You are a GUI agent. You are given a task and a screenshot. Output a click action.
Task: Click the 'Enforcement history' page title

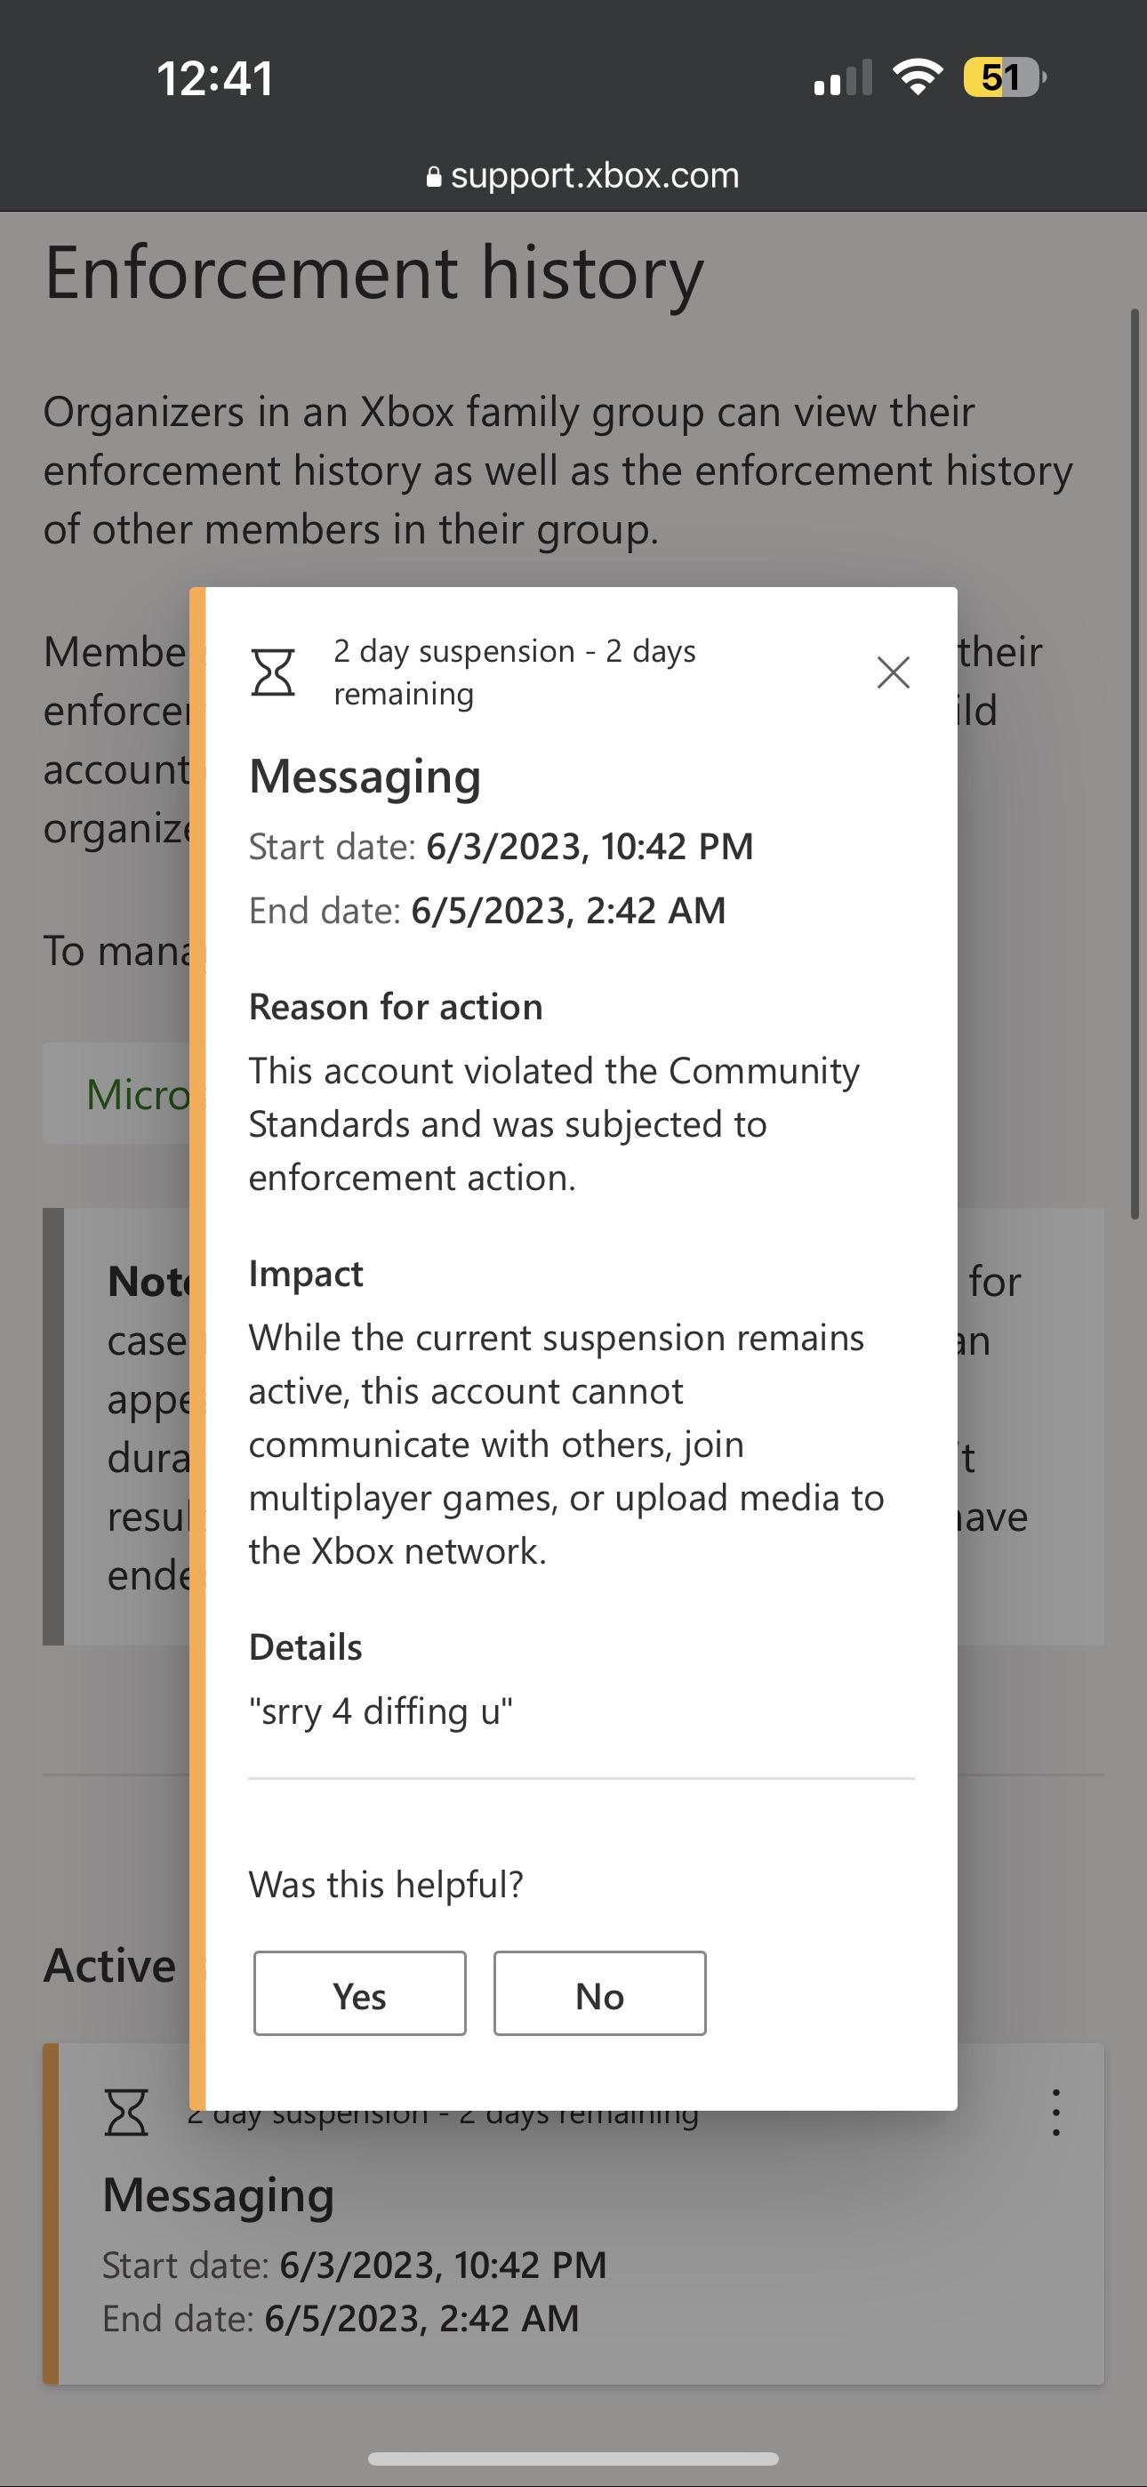coord(373,273)
